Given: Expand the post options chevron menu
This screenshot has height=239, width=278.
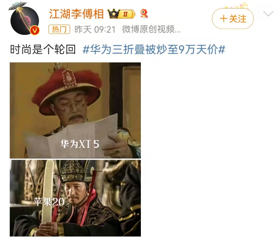Looking at the screenshot, I should coord(268,14).
